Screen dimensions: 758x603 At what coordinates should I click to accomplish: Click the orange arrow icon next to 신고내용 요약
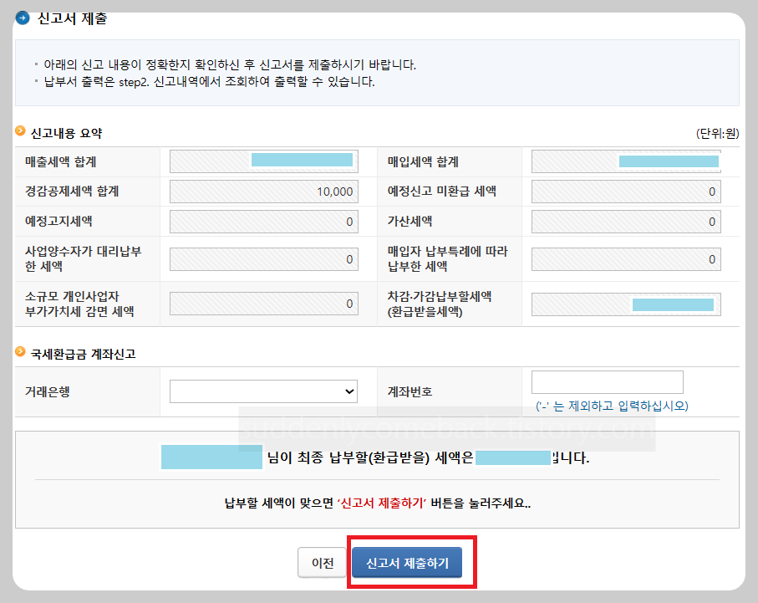pyautogui.click(x=20, y=133)
